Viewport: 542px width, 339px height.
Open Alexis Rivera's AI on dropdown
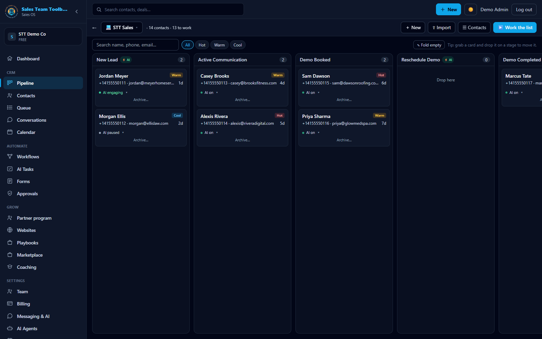pyautogui.click(x=209, y=133)
